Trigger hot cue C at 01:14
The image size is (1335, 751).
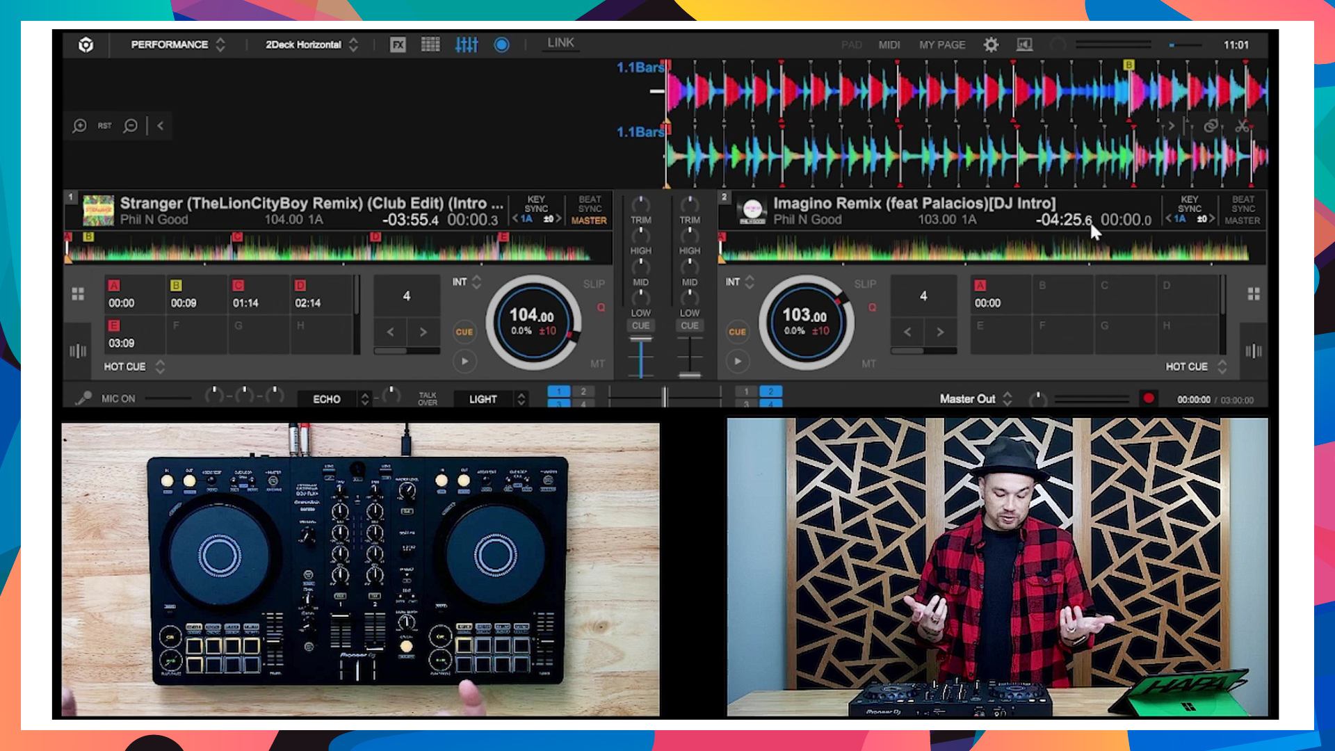(x=257, y=296)
